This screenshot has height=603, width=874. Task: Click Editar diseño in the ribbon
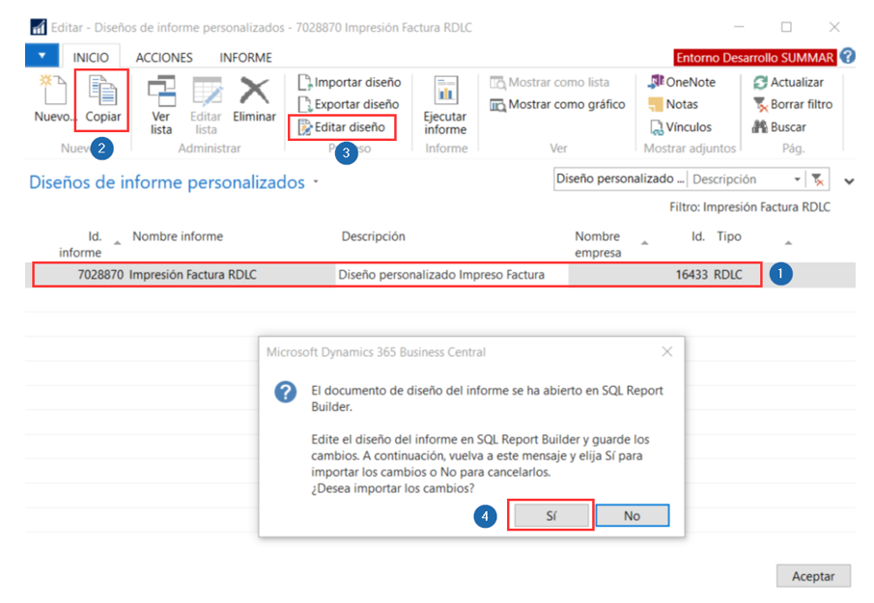click(342, 126)
